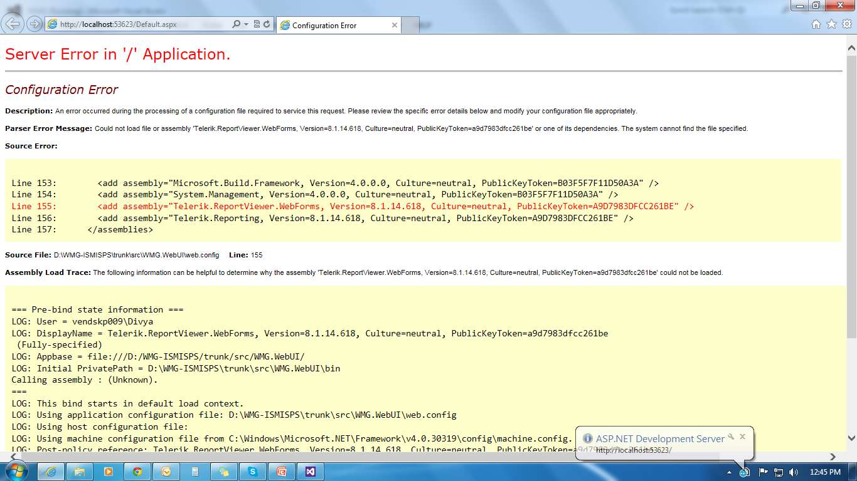Click the ASP.NET Development Server balloon title
Image resolution: width=857 pixels, height=481 pixels.
pos(660,438)
